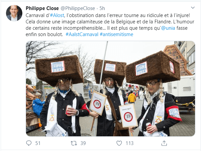The height and width of the screenshot is (151, 201).
Task: Open the attached carnival photo
Action: click(x=110, y=89)
